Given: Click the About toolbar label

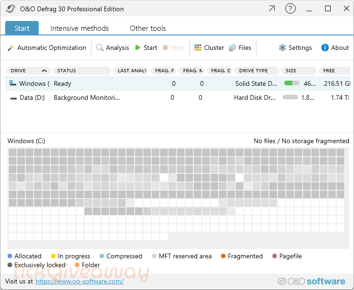Looking at the screenshot, I should coord(340,48).
